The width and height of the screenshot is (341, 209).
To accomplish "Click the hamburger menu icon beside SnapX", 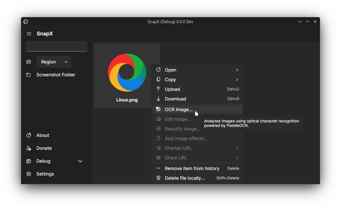I will [29, 34].
